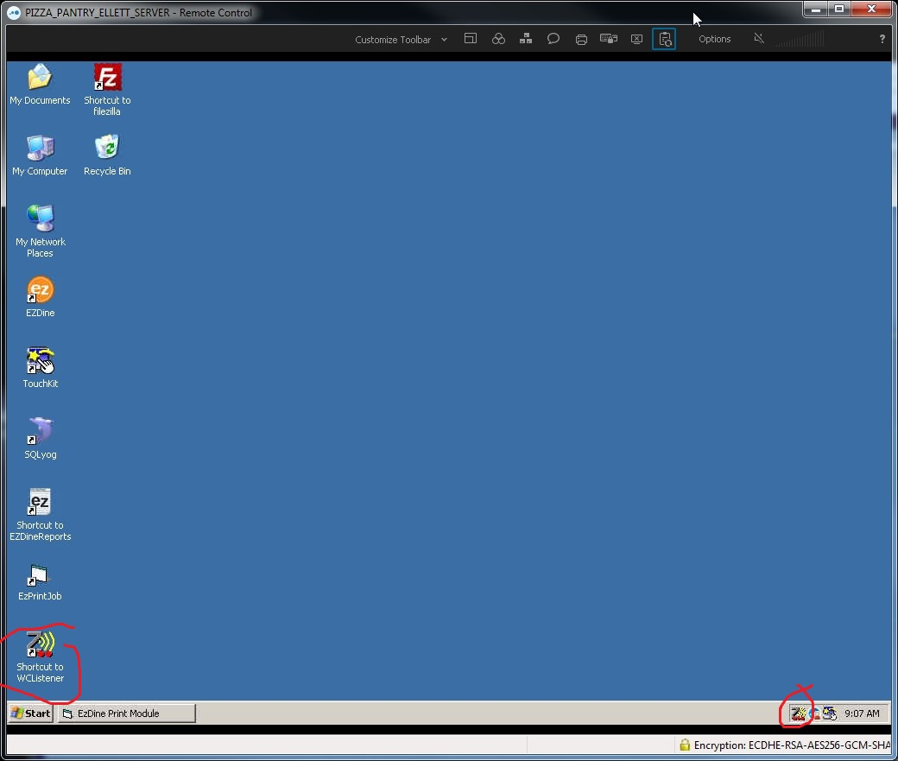Viewport: 898px width, 761px height.
Task: Click the 9:07 AM taskbar clock
Action: tap(862, 713)
